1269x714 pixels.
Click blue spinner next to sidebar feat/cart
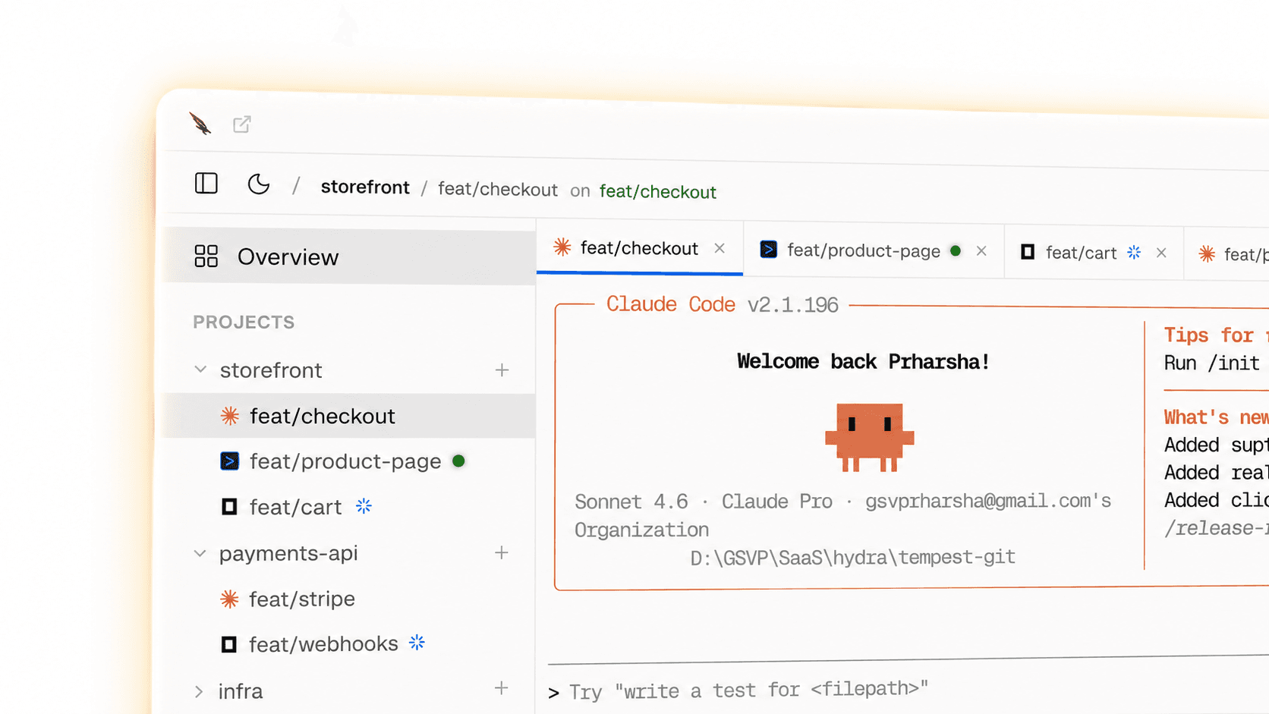pos(364,506)
